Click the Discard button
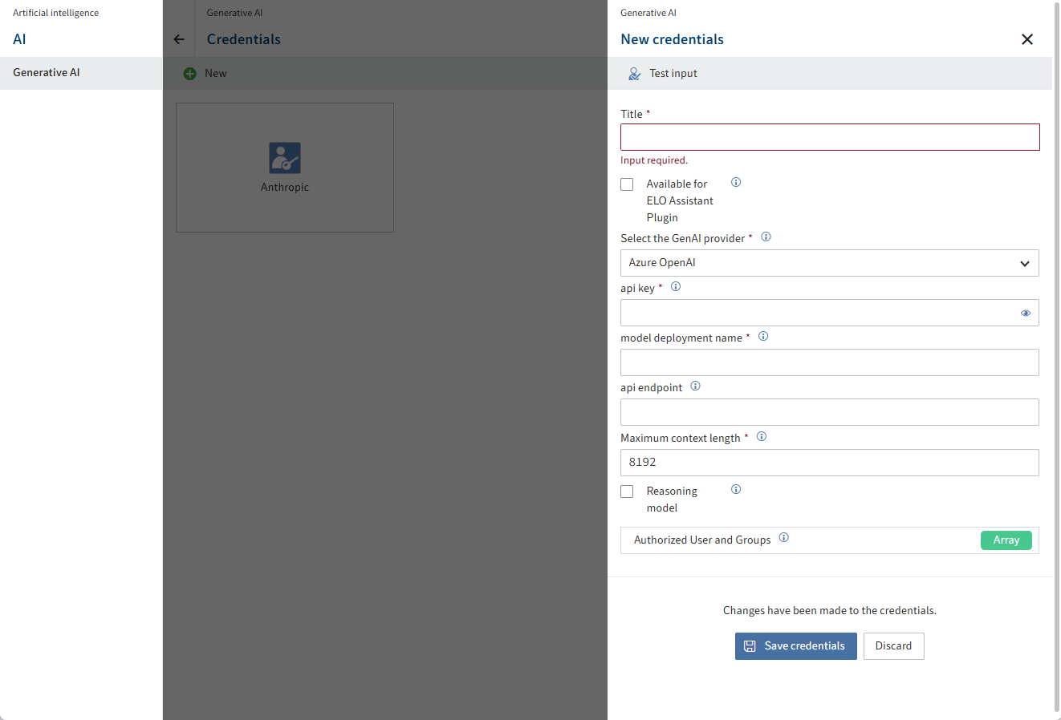Image resolution: width=1061 pixels, height=720 pixels. pyautogui.click(x=894, y=646)
